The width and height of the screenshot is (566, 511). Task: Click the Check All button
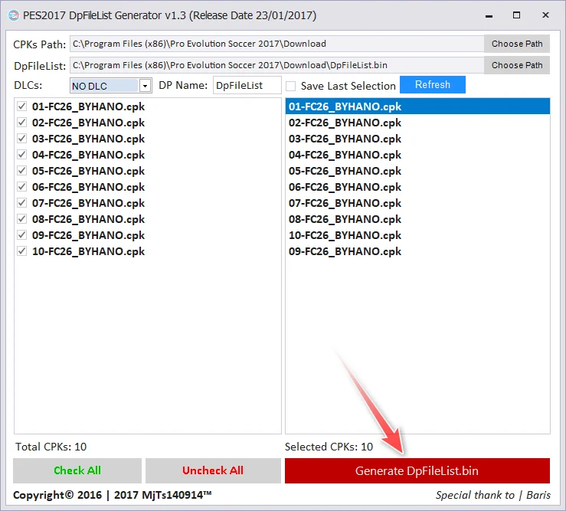pos(77,470)
